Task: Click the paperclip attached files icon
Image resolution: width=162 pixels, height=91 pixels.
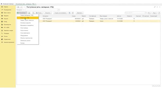Action: tap(73, 13)
